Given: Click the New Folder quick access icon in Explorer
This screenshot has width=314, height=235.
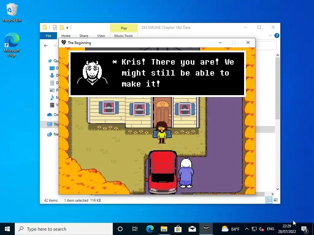Looking at the screenshot, I should (x=62, y=27).
